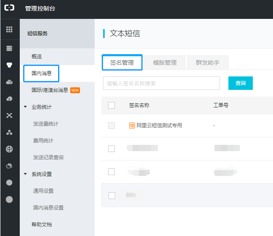Open the products grid icon in sidebar
The width and height of the screenshot is (273, 236).
9,29
